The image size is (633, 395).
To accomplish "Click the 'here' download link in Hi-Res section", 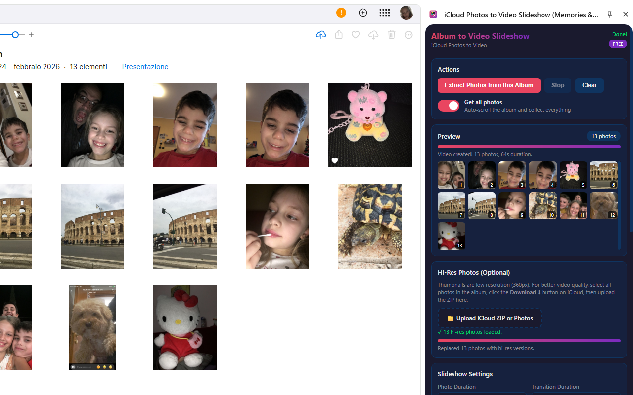I will [461, 300].
